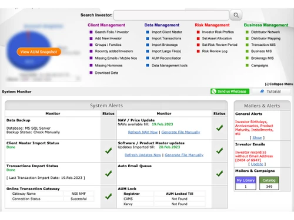Screen dimensions: 294x220
Task: Click checkmark icon for Client Master Import
Action: tap(108, 151)
